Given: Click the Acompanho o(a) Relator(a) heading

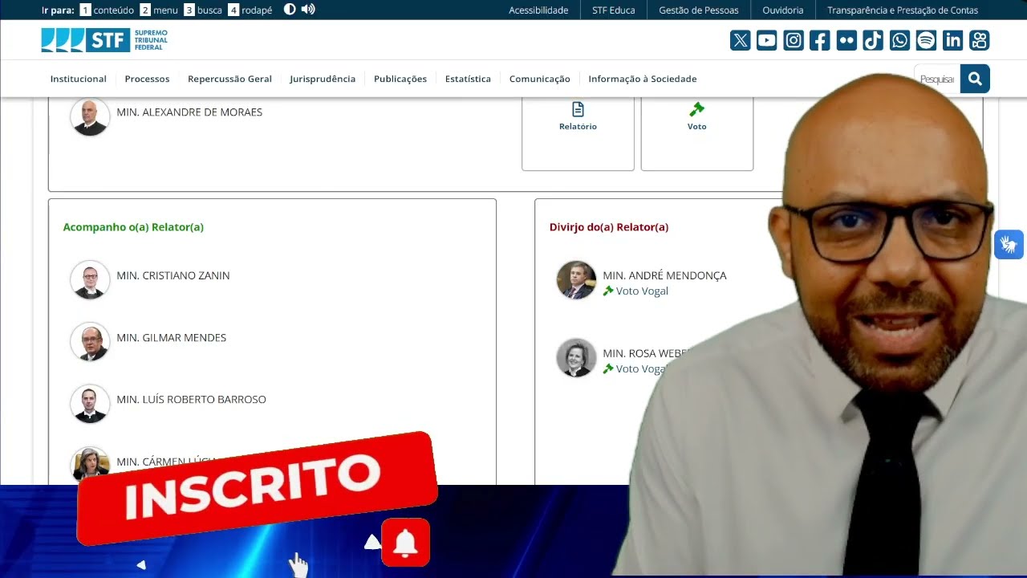Looking at the screenshot, I should coord(133,227).
